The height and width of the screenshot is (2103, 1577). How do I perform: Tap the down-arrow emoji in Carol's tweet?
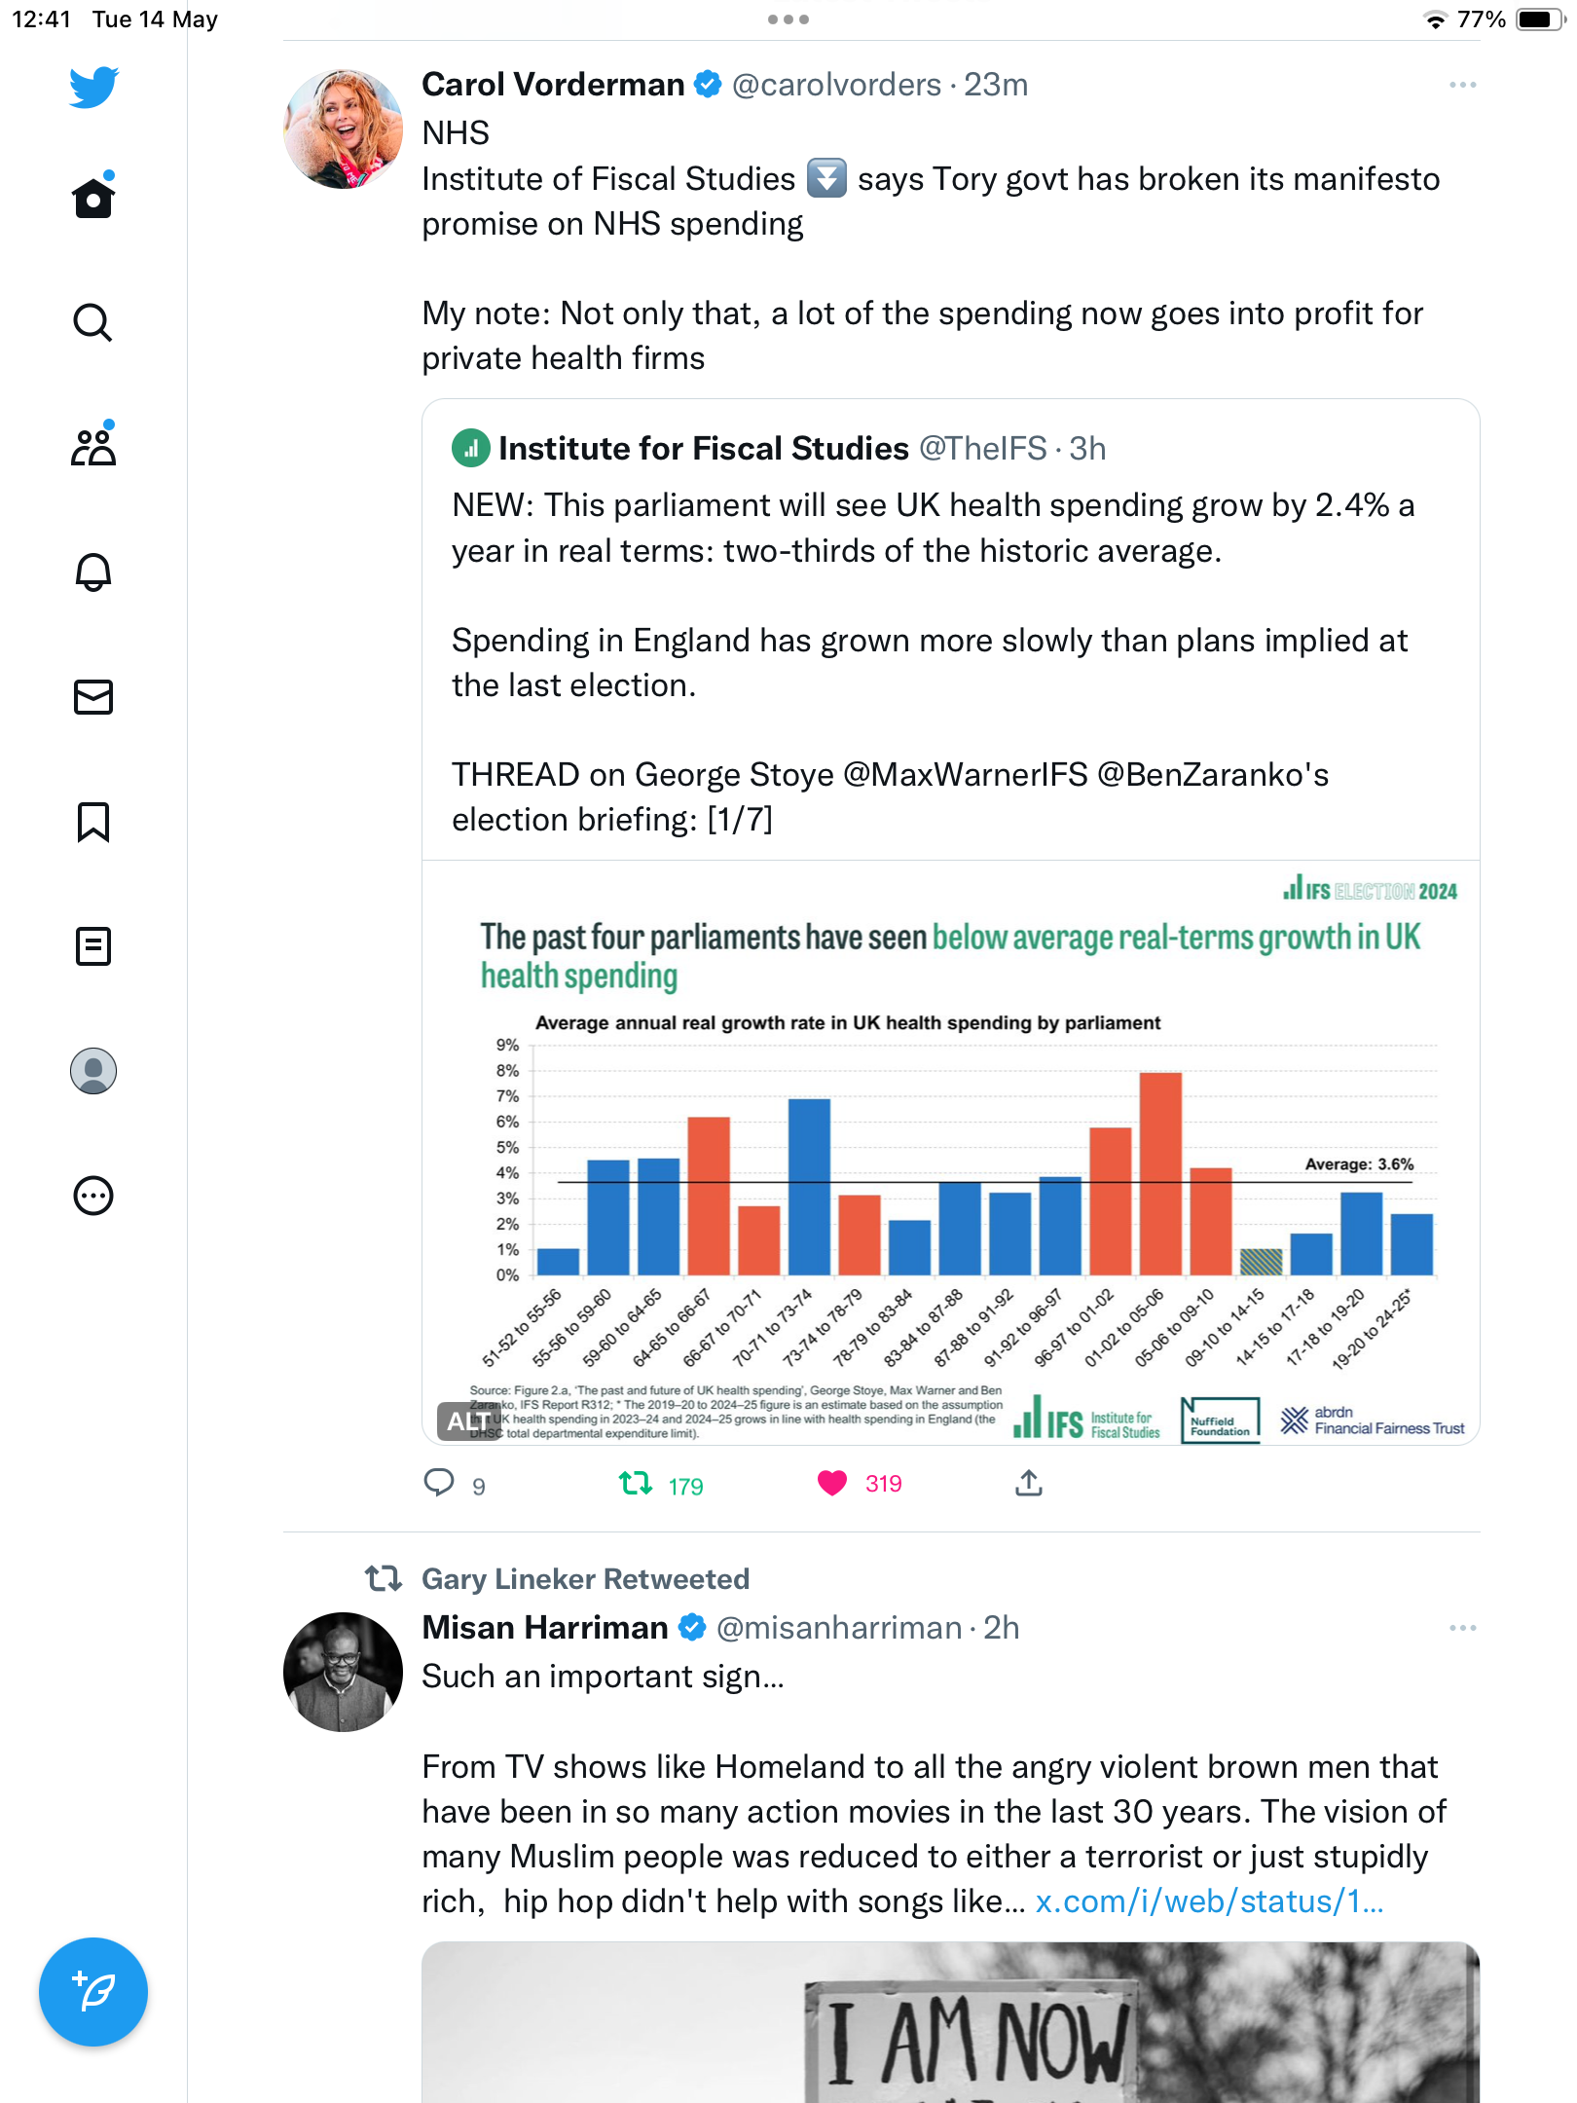click(826, 178)
